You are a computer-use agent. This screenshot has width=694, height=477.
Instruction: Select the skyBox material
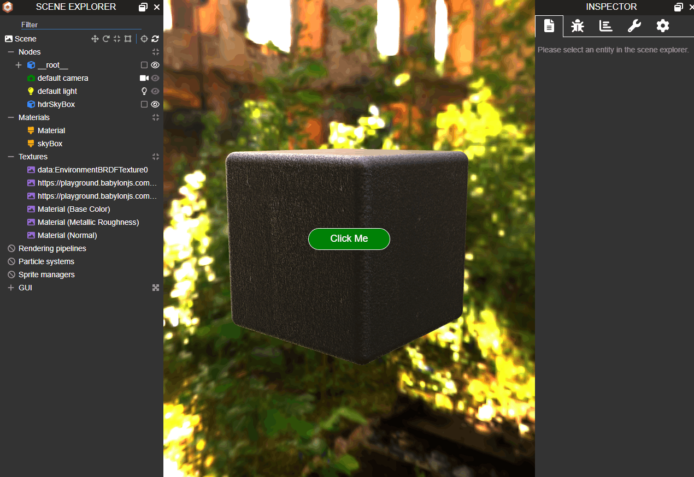[50, 144]
